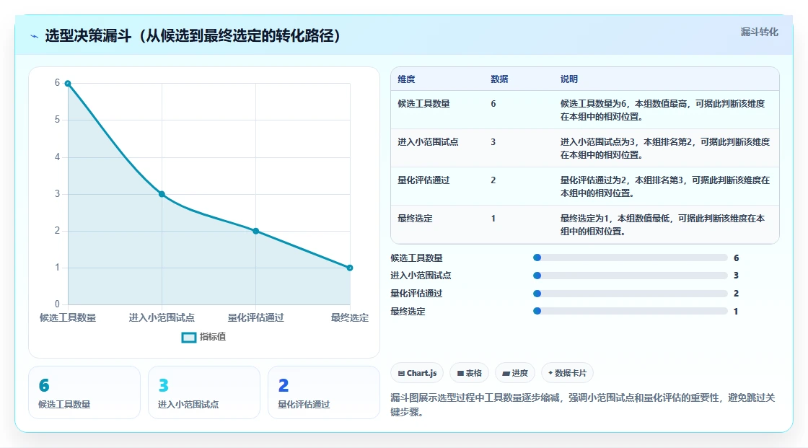Open the 量化评估通过 stat card showing 2

pos(324,392)
